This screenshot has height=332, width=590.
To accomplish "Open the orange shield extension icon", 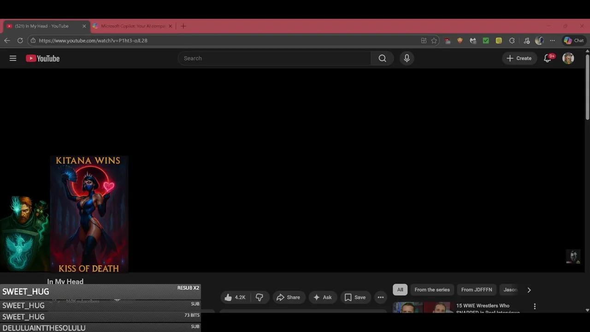I will pyautogui.click(x=460, y=41).
